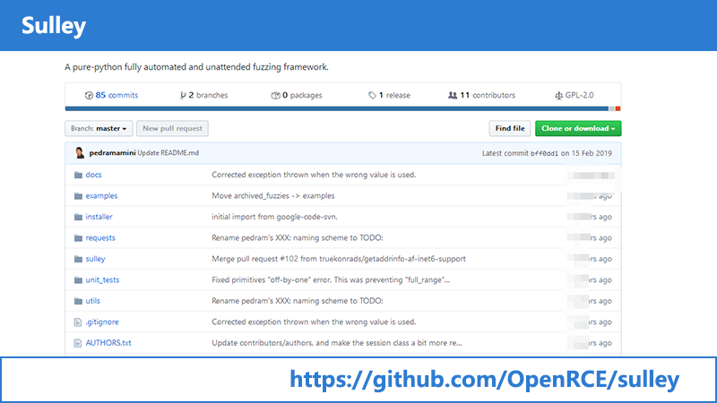Screen dimensions: 717x403
Task: Open 'Update contributors/authors' commit message
Action: tap(337, 343)
